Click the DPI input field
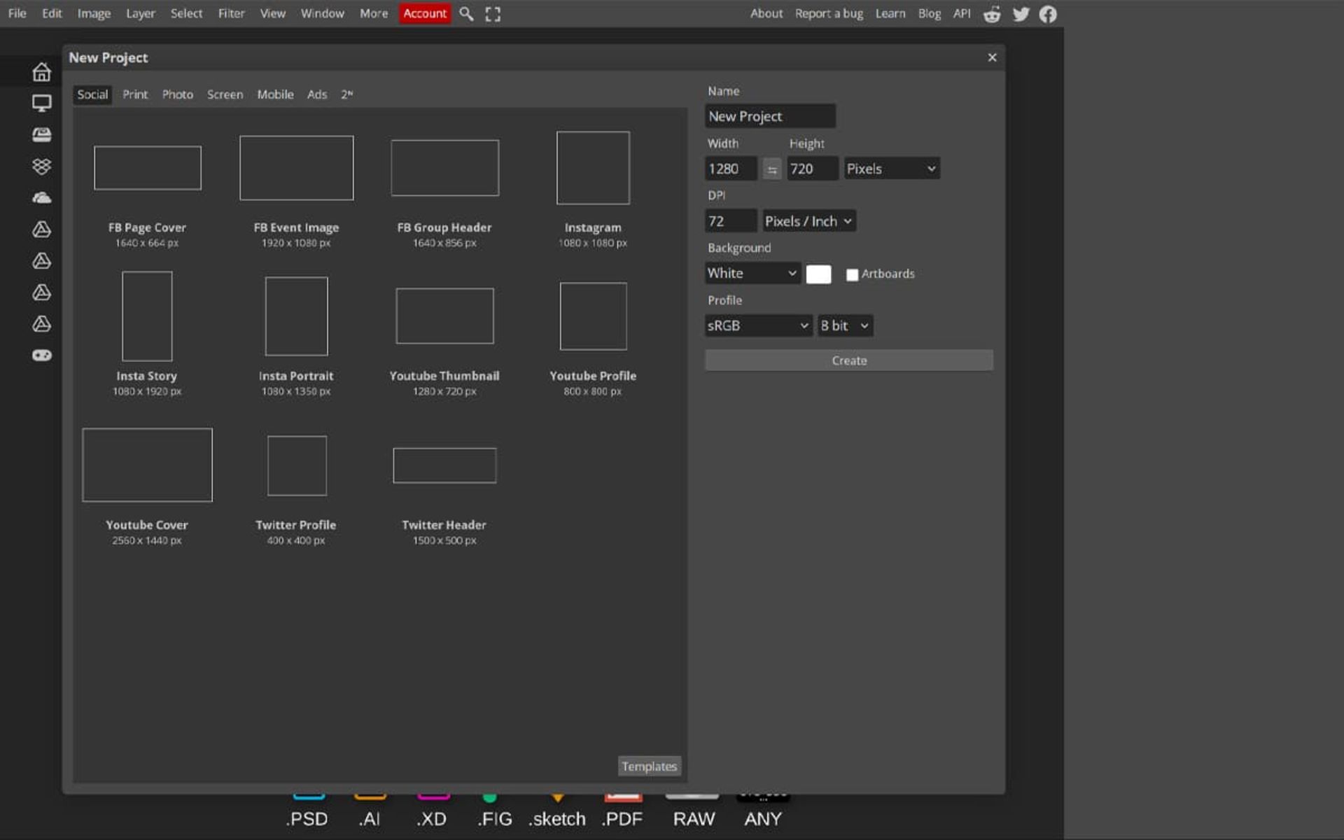Screen dimensions: 1344x840 point(731,221)
